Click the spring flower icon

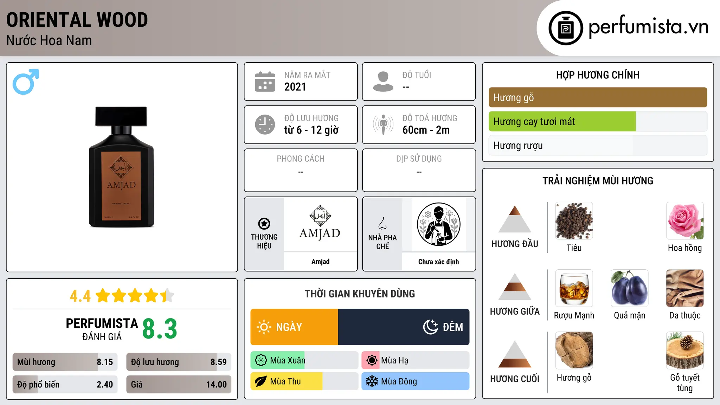[261, 360]
